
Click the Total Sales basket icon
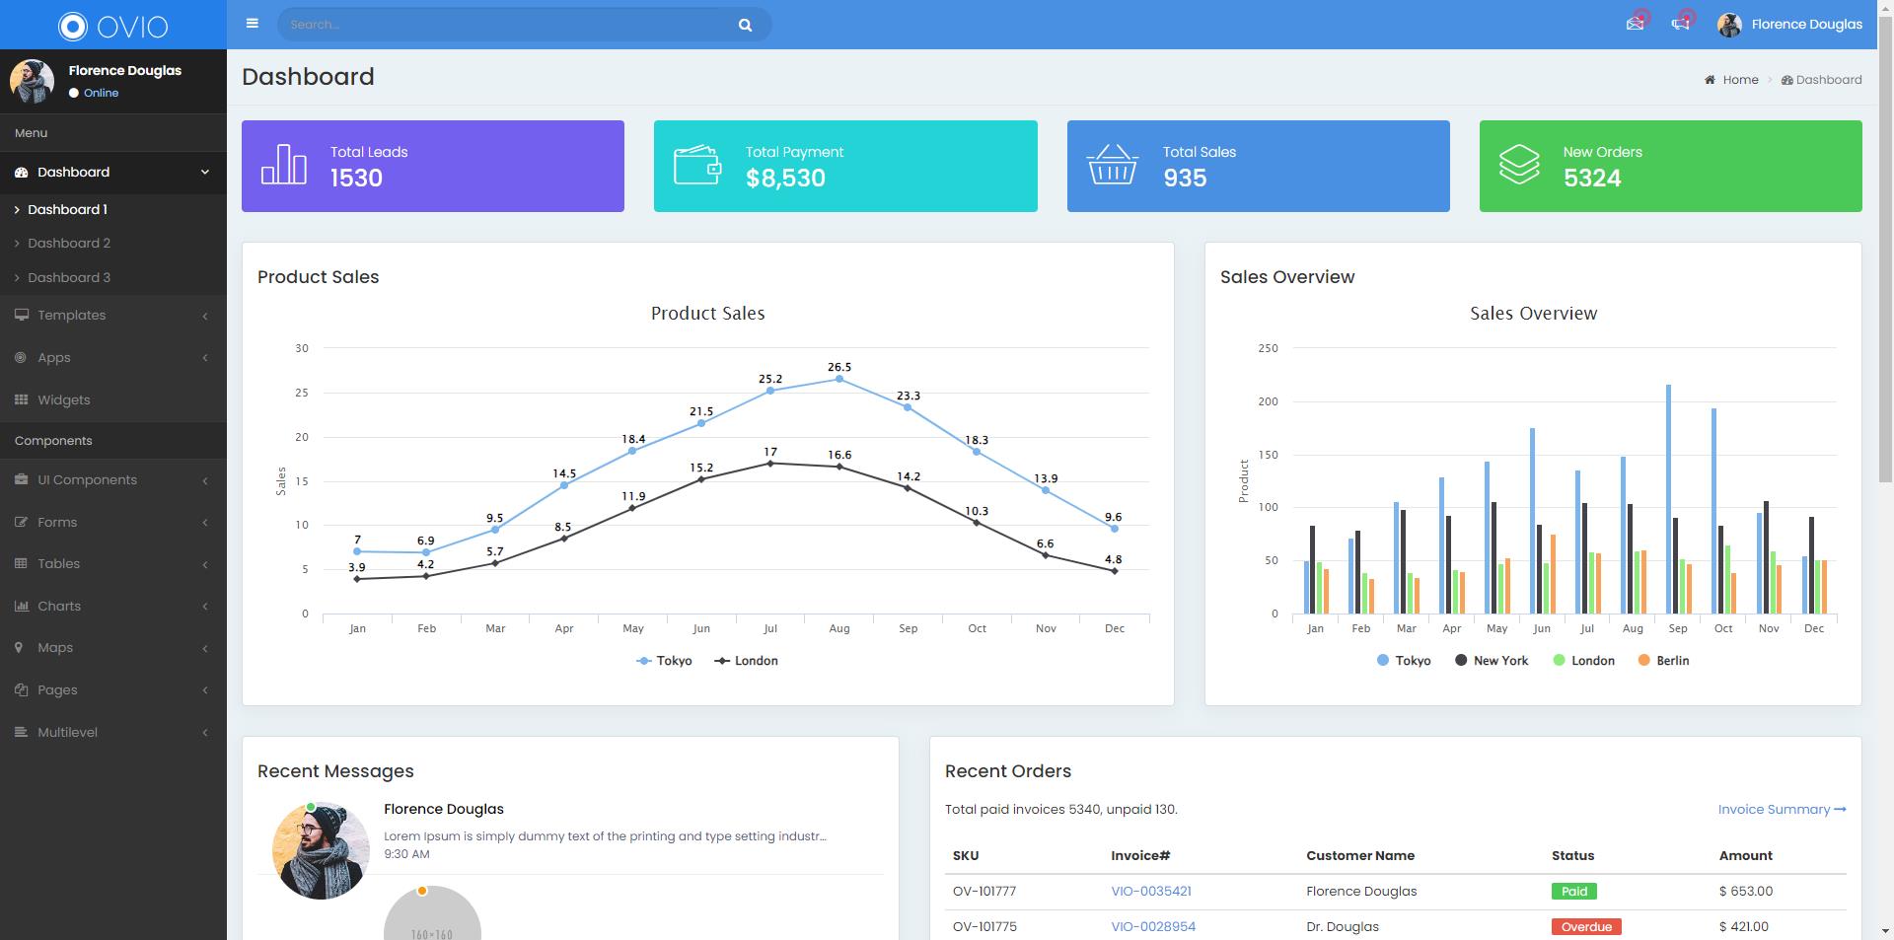pyautogui.click(x=1112, y=165)
